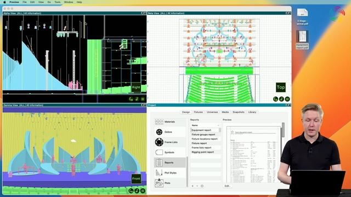Screen dimensions: 351x197
Task: Open the Materials section icon
Action: tap(159, 121)
